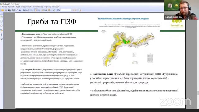The height and width of the screenshot is (112, 199).
Task: Open the Comments panel in the left sidebar
Action: click(x=1, y=26)
